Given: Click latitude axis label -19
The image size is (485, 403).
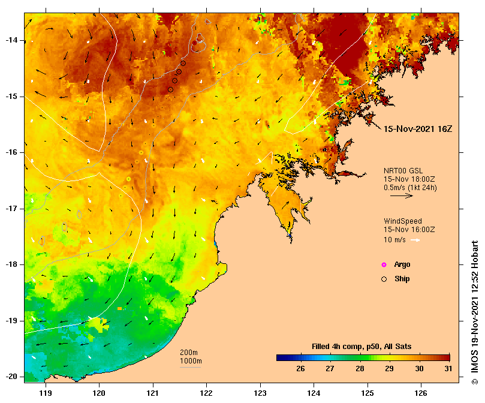Looking at the screenshot, I should [12, 321].
